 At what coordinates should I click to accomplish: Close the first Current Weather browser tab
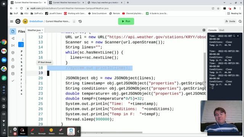click(x=45, y=3)
